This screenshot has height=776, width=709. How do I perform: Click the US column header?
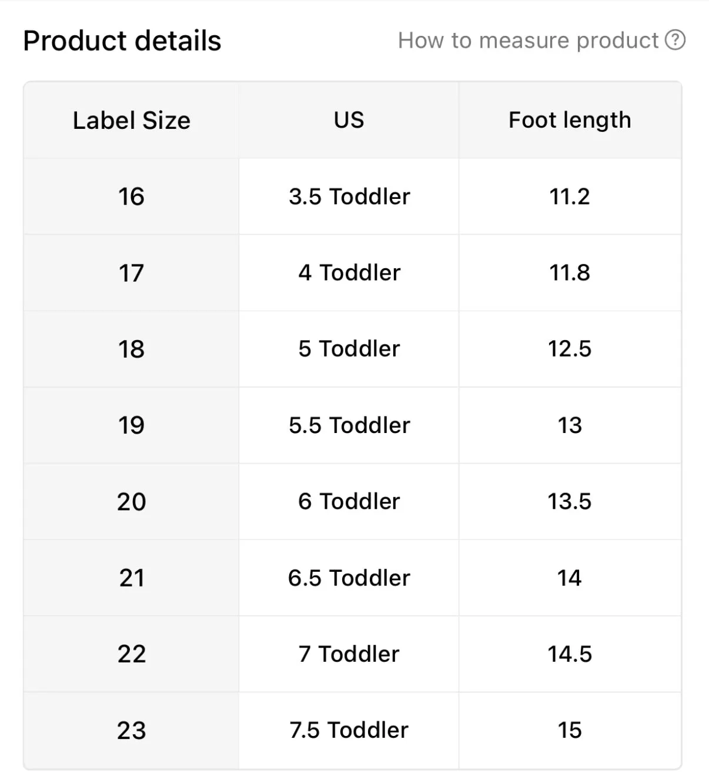(x=349, y=121)
